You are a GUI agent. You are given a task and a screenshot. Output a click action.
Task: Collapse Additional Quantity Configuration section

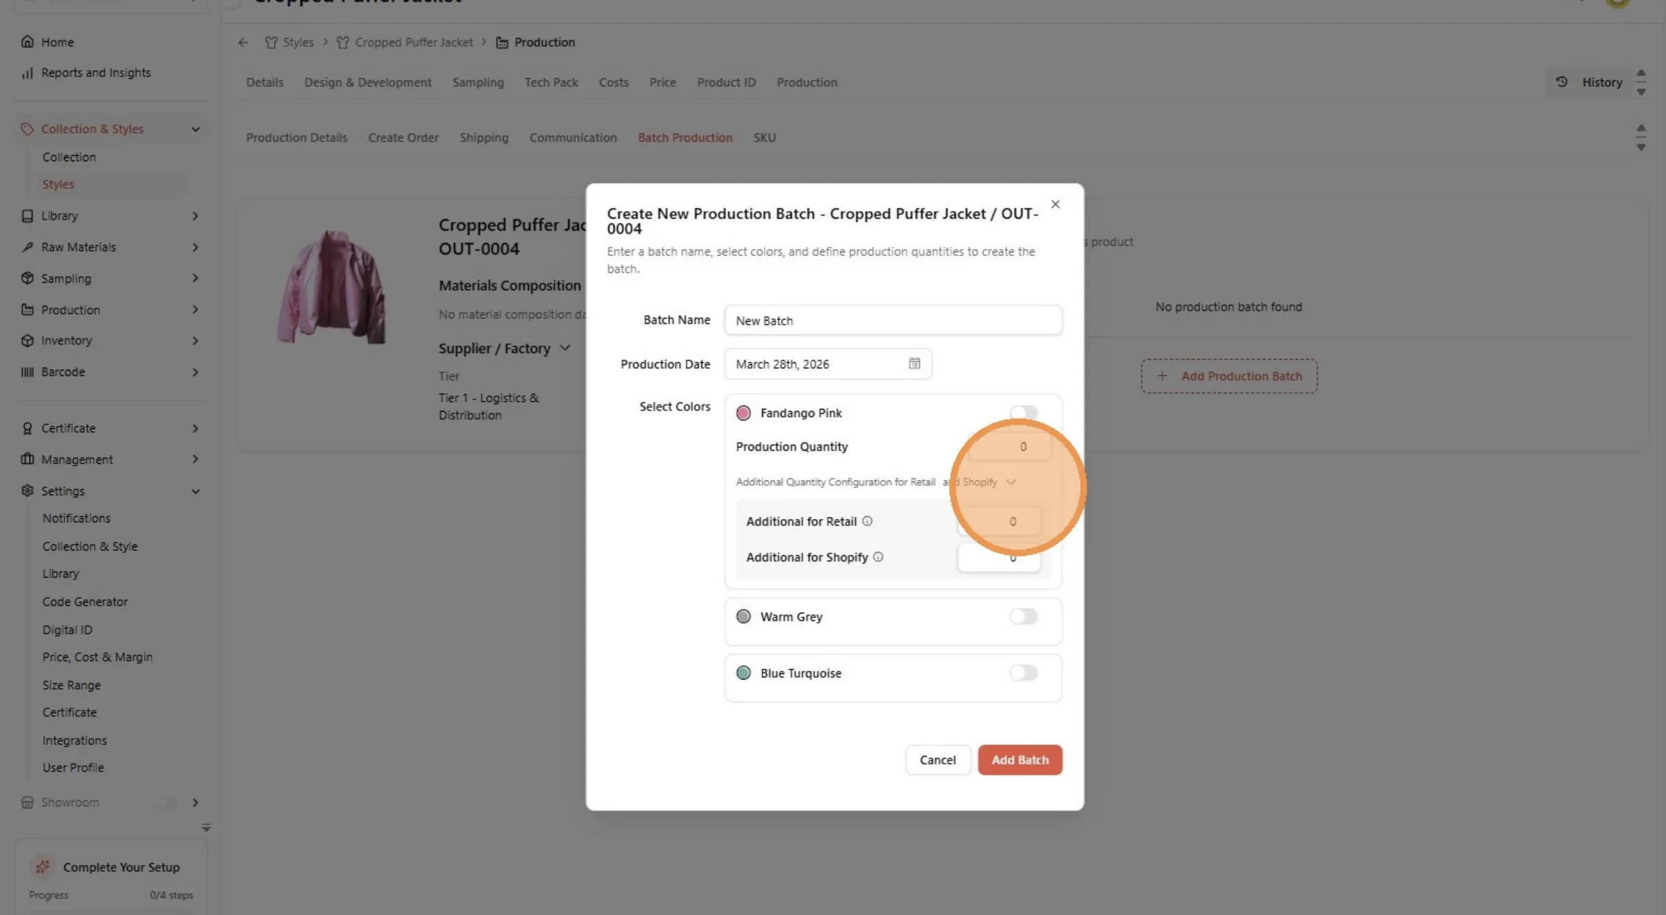(x=1011, y=482)
